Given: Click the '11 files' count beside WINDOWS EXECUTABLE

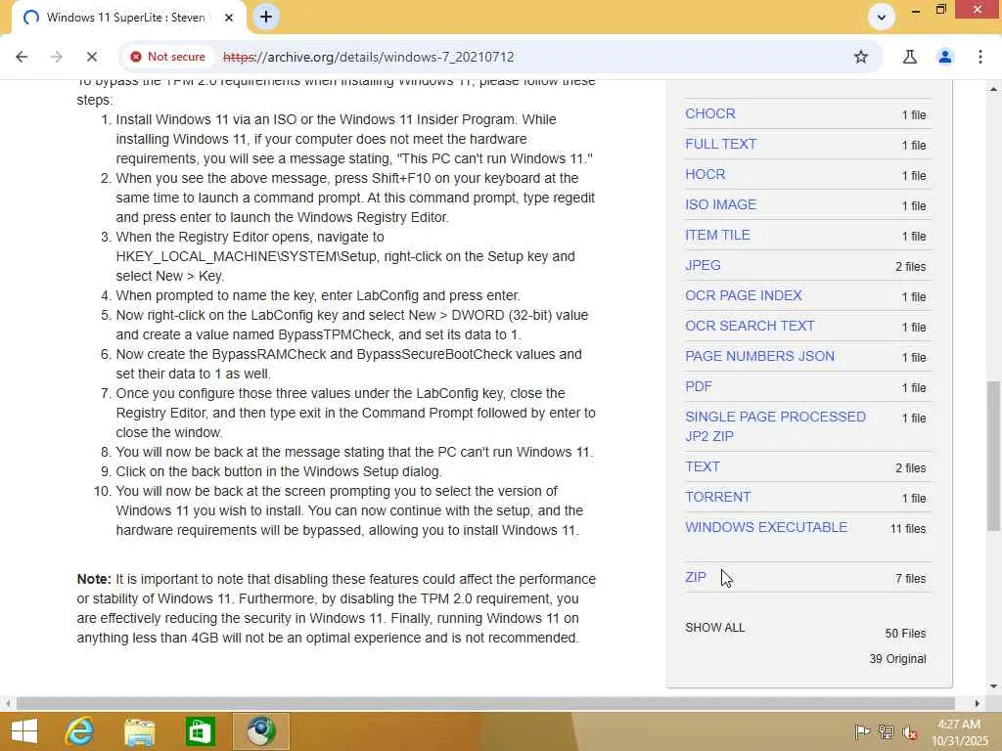Looking at the screenshot, I should (907, 529).
